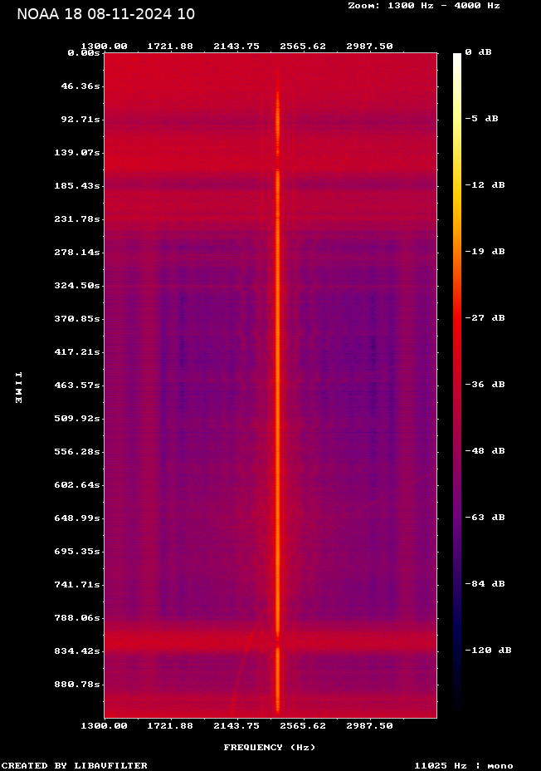The height and width of the screenshot is (771, 541).
Task: Click the Zoom: 1300 Hz - 4000 Hz label
Action: [x=424, y=5]
